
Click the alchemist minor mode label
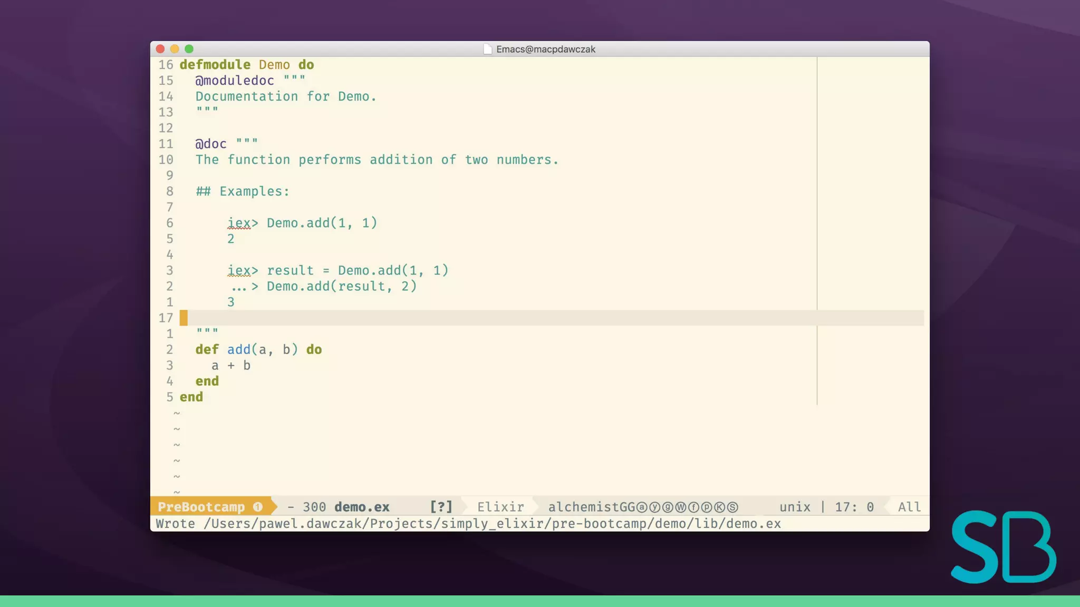click(x=583, y=507)
